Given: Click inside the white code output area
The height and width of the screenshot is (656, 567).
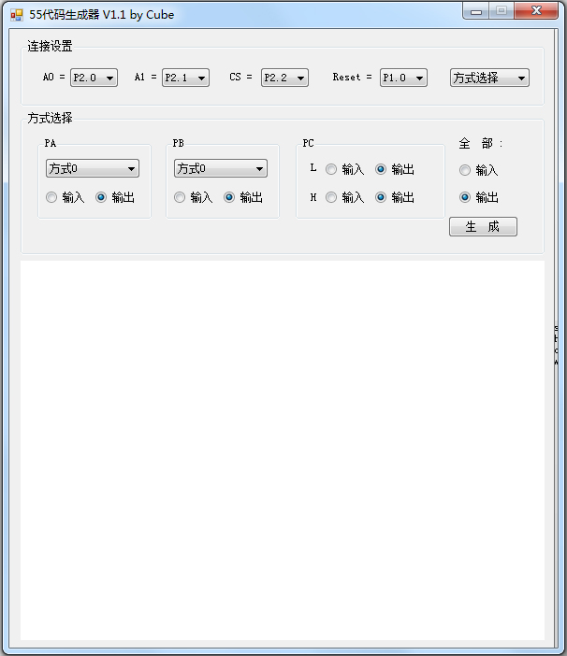Looking at the screenshot, I should point(283,449).
